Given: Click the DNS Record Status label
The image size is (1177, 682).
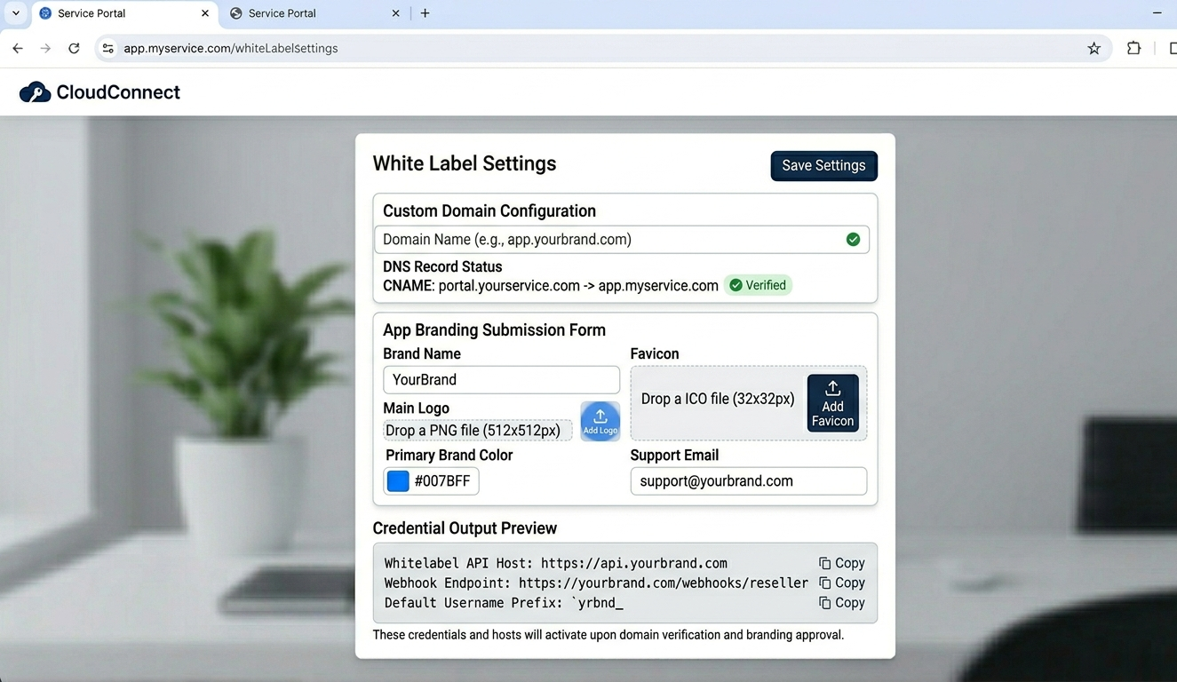Looking at the screenshot, I should [x=442, y=266].
